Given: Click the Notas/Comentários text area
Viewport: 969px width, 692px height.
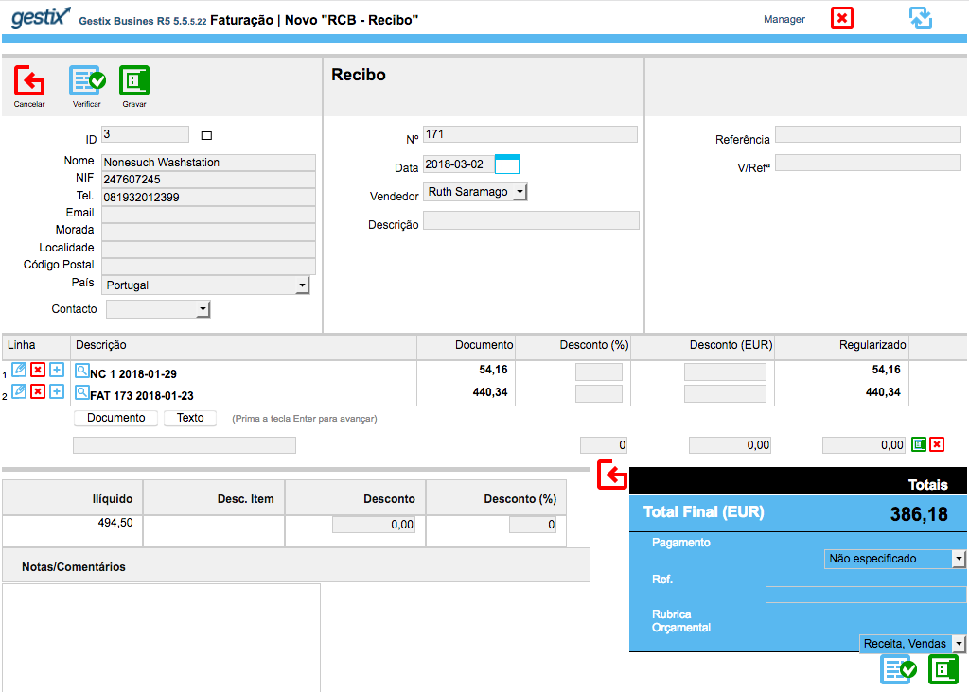Looking at the screenshot, I should [x=161, y=638].
